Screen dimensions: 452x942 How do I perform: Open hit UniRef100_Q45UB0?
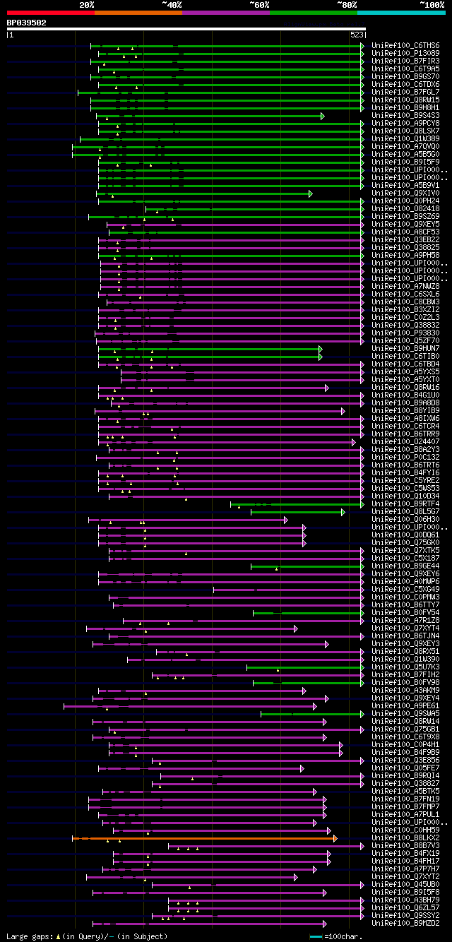pos(405,884)
